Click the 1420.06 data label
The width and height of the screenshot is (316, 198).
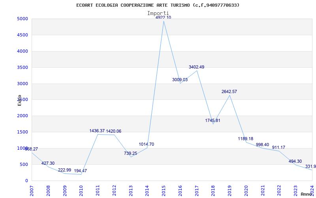pos(114,131)
